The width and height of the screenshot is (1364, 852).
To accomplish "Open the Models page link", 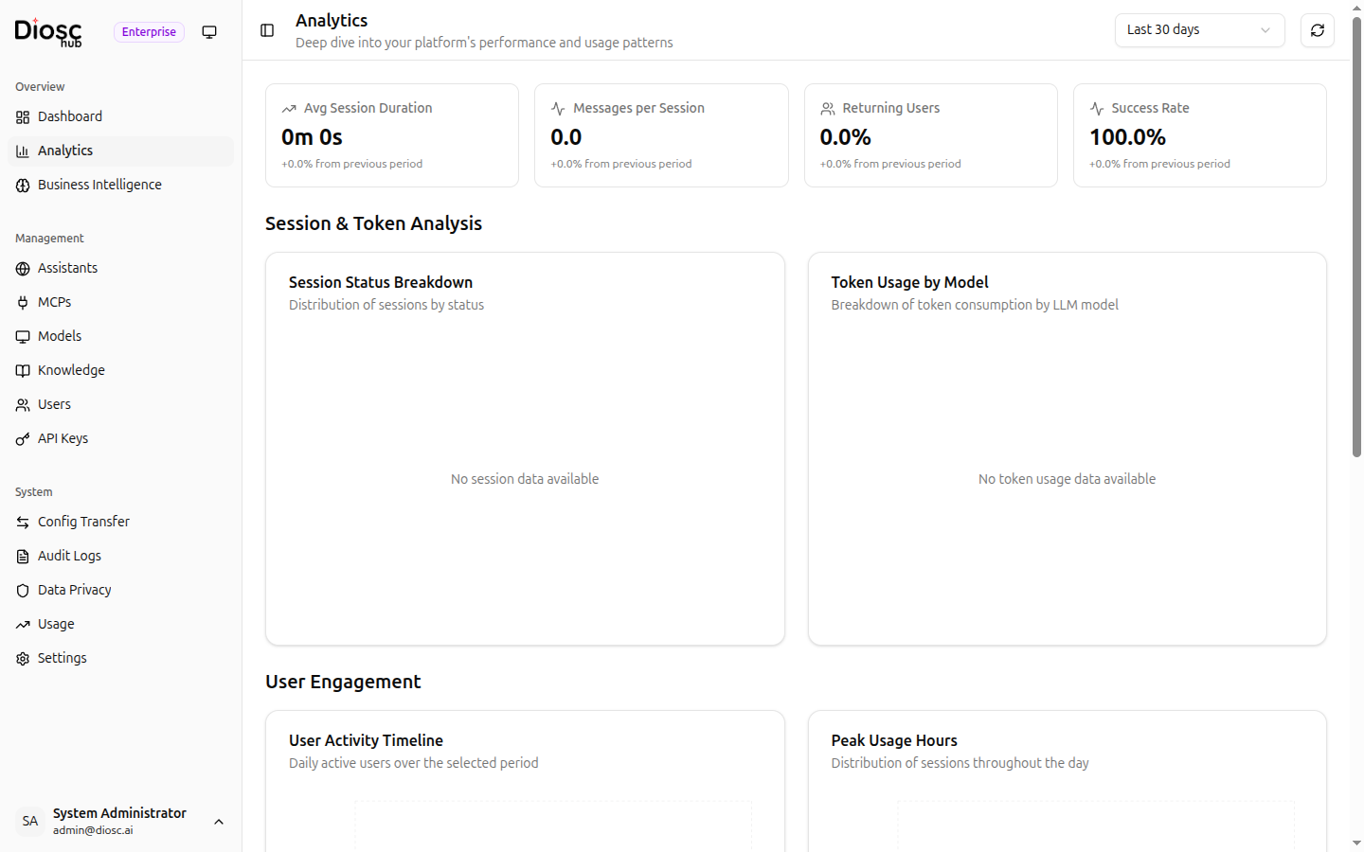I will tap(120, 337).
